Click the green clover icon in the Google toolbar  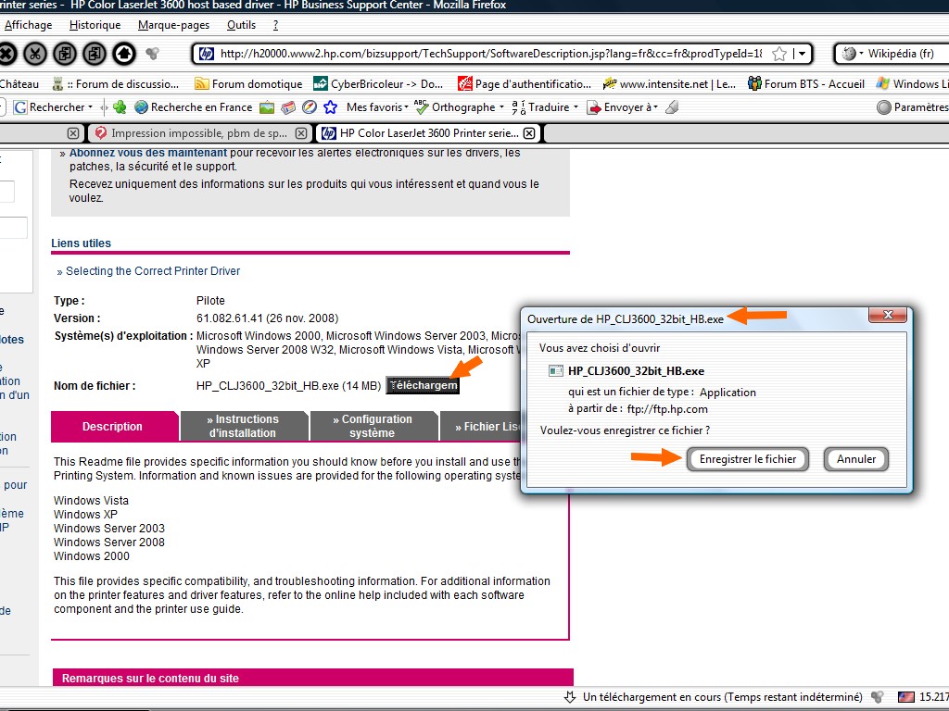pyautogui.click(x=119, y=107)
